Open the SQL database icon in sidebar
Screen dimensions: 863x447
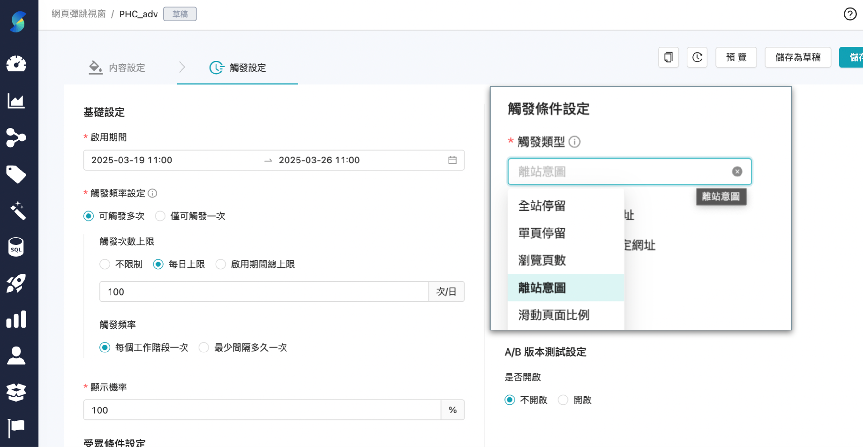click(17, 247)
